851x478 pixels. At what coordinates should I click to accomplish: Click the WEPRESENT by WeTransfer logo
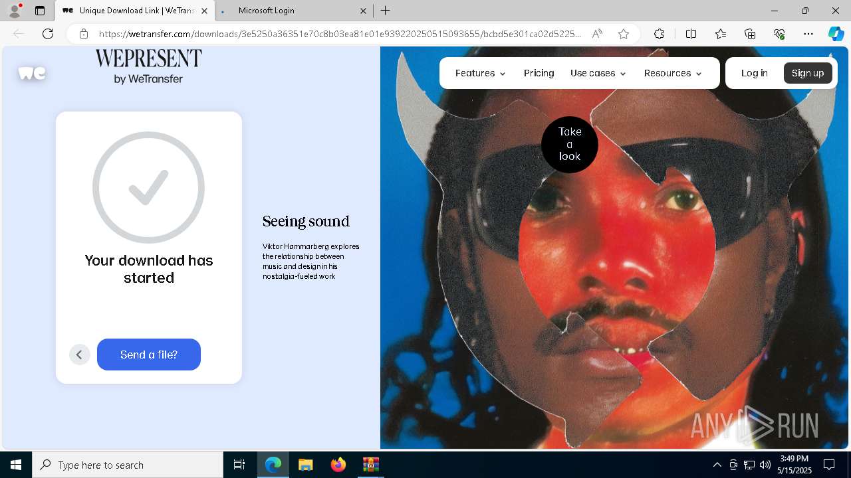tap(148, 66)
